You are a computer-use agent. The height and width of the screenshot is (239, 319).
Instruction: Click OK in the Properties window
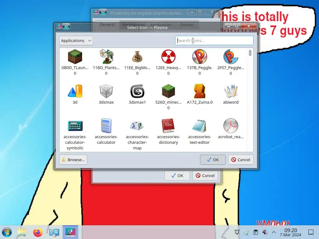coord(177,176)
